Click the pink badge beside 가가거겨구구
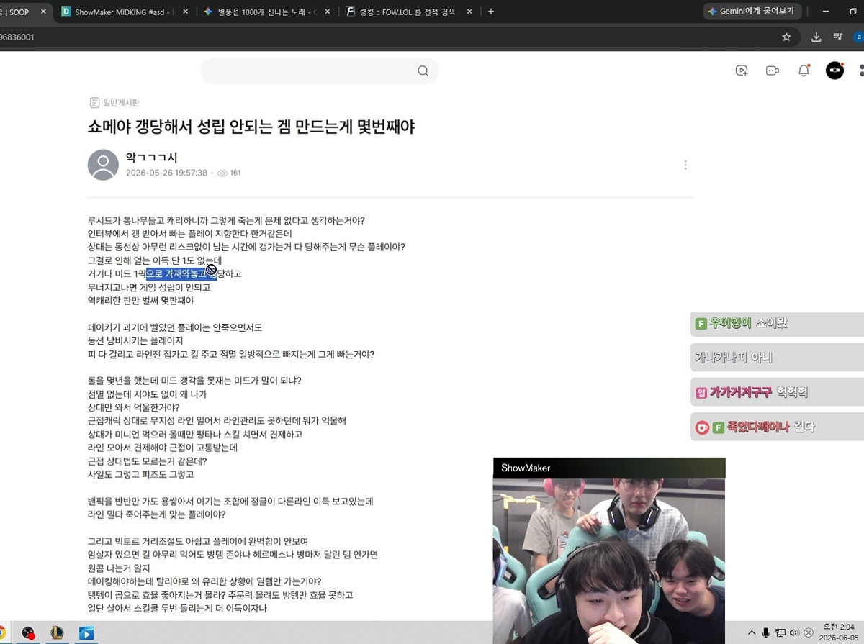 point(701,392)
